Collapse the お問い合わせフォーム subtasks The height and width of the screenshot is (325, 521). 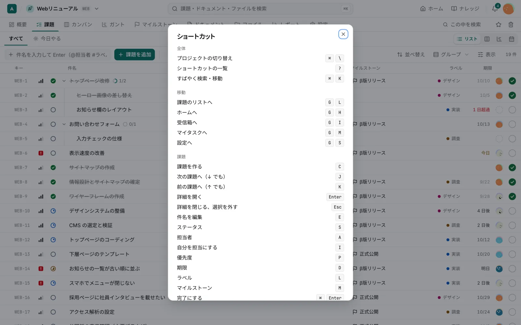click(64, 124)
